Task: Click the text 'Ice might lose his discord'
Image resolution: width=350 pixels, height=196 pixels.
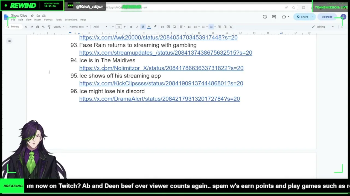Action: [x=112, y=91]
